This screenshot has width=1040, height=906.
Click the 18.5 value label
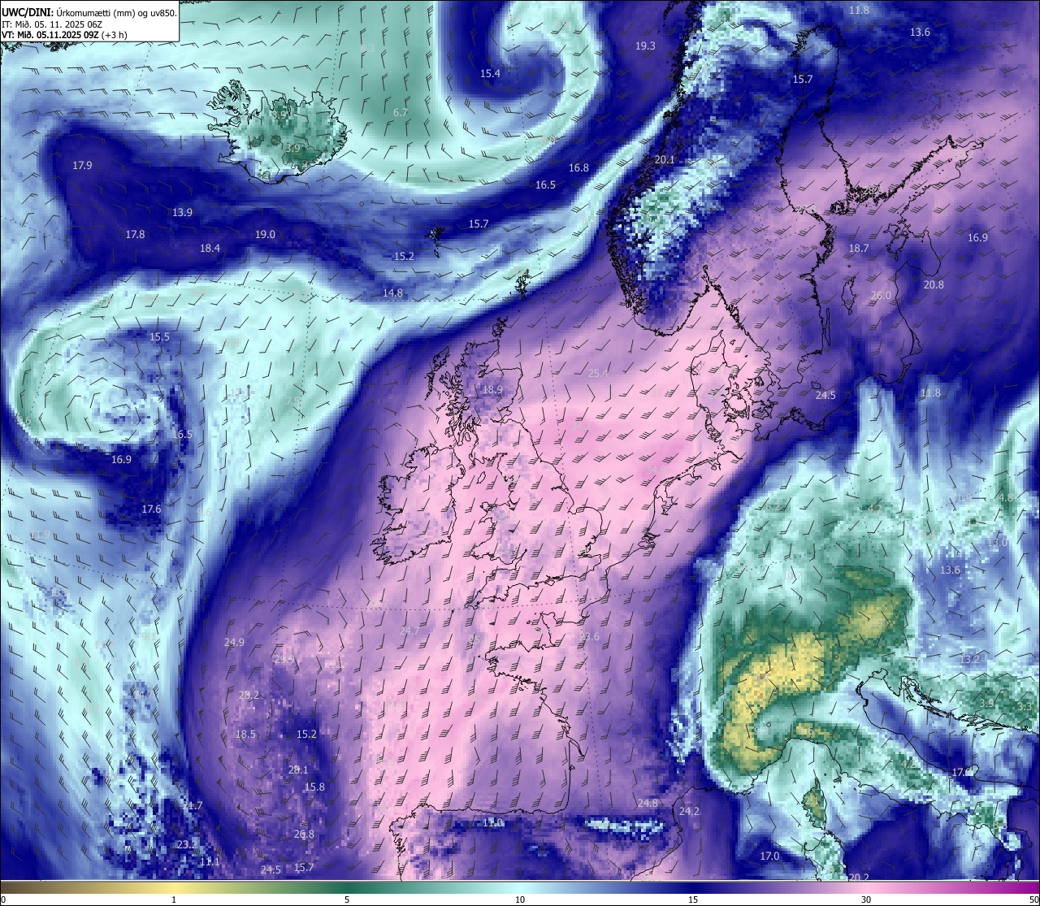(245, 735)
